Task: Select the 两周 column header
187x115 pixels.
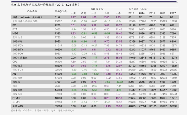Action: 84,13
